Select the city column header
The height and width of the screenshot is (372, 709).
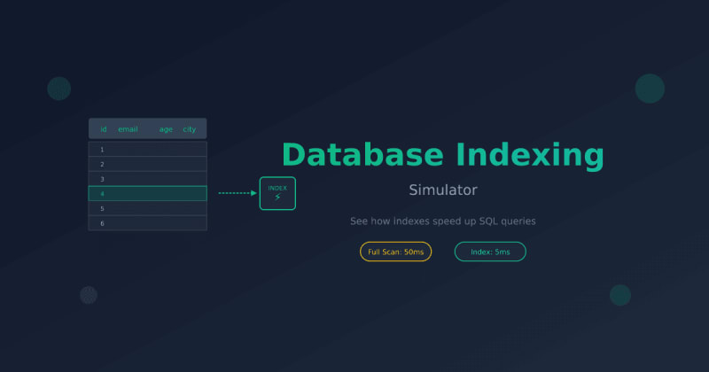pyautogui.click(x=190, y=129)
